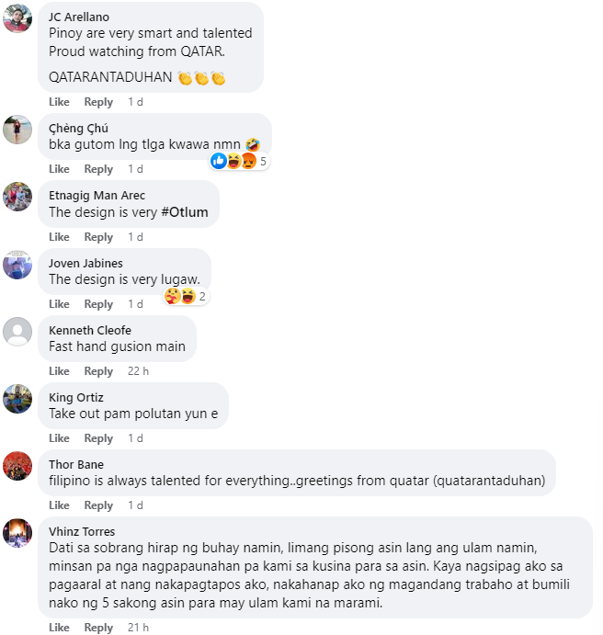Screen dimensions: 603x635
Task: Like the Etnagig Man Arec comment
Action: 59,237
